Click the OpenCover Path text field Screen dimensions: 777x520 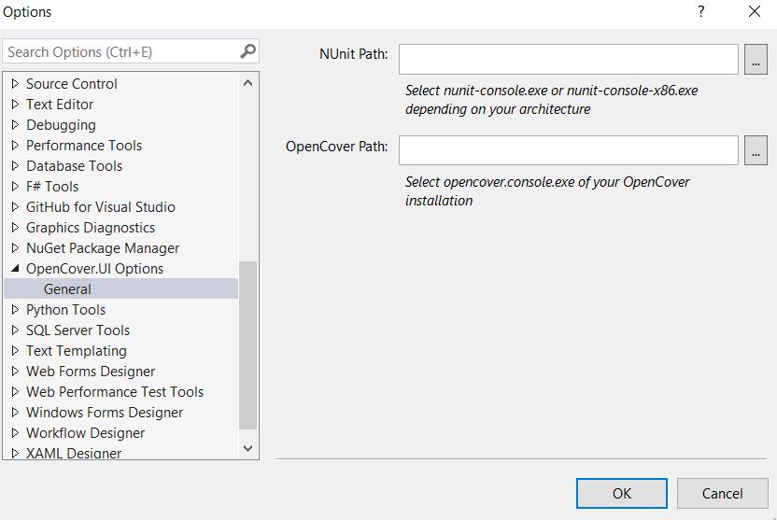pos(568,150)
